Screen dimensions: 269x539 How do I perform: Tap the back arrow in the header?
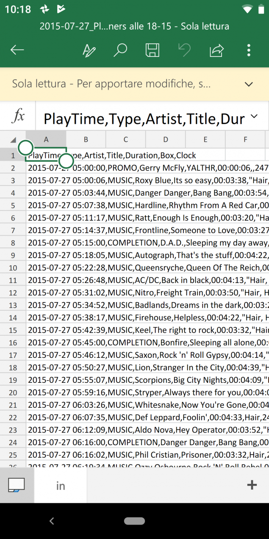17,50
